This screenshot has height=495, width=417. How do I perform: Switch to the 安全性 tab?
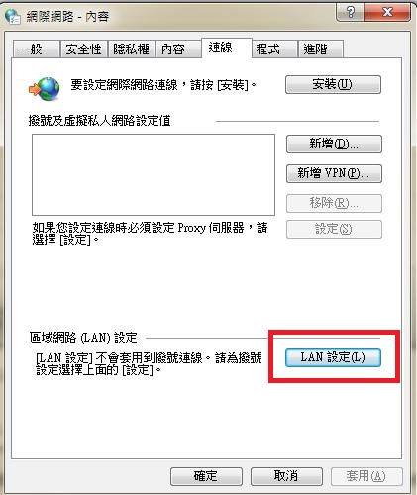tap(84, 49)
